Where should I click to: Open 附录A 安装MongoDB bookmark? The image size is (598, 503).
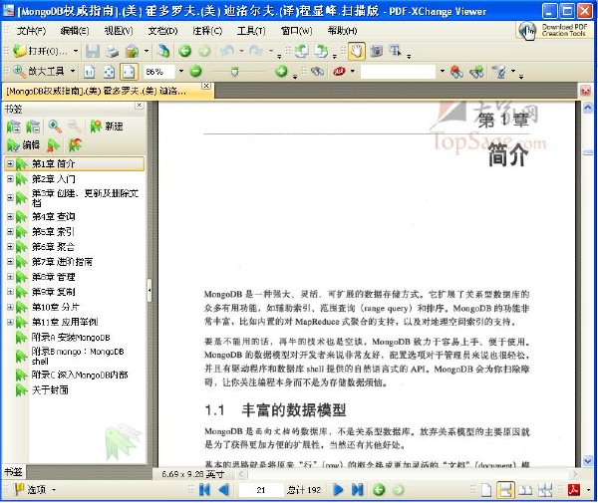coord(71,338)
